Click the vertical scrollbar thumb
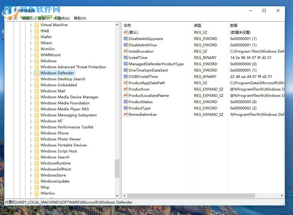 [117, 168]
